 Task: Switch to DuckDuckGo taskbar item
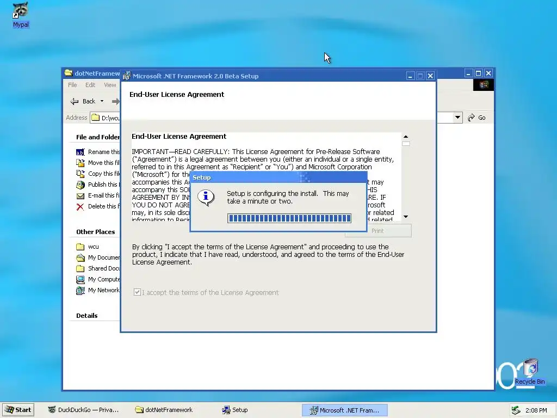pyautogui.click(x=84, y=410)
